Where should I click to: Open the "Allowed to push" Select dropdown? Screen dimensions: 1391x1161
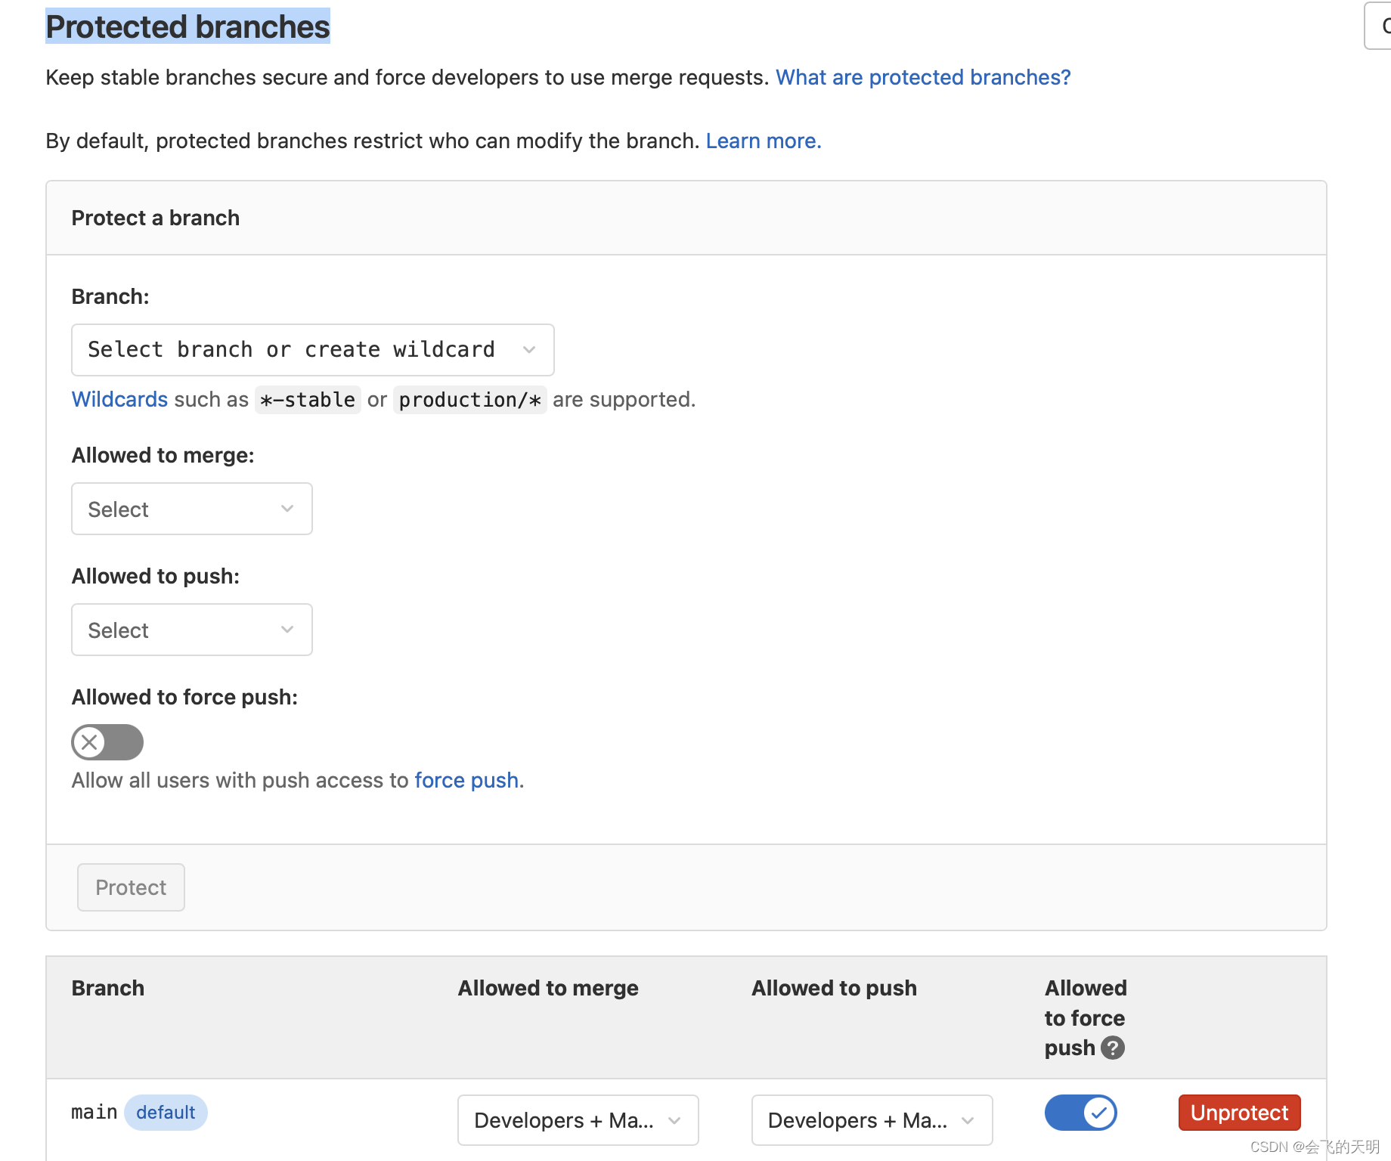[191, 629]
